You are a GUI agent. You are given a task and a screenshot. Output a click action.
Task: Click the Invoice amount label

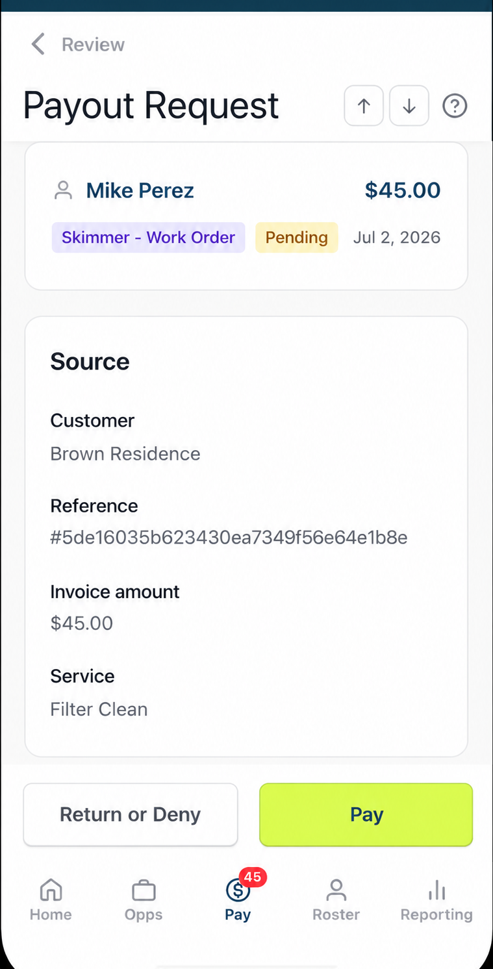click(x=115, y=592)
